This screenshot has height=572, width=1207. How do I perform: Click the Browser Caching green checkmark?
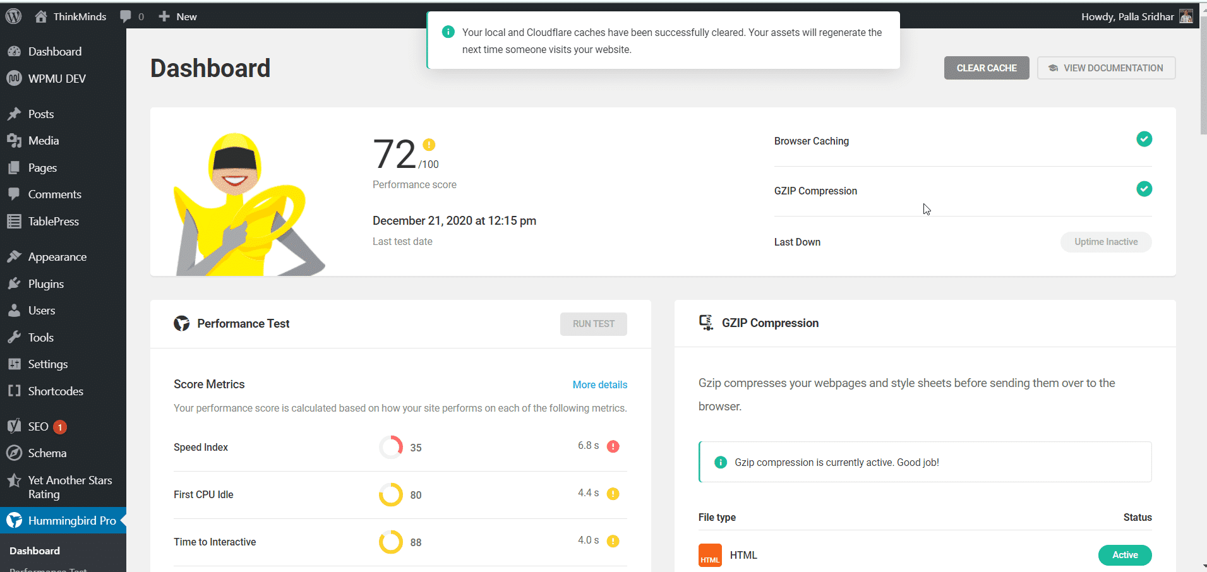[x=1144, y=139]
